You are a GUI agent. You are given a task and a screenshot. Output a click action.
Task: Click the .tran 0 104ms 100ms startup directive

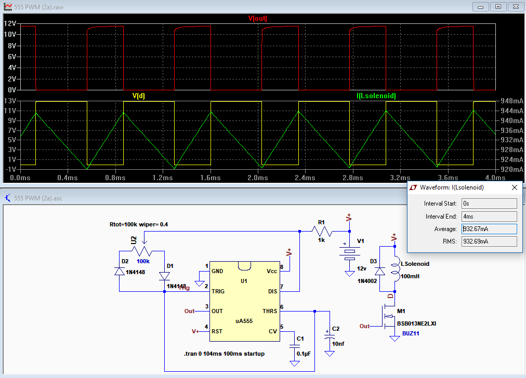[224, 354]
